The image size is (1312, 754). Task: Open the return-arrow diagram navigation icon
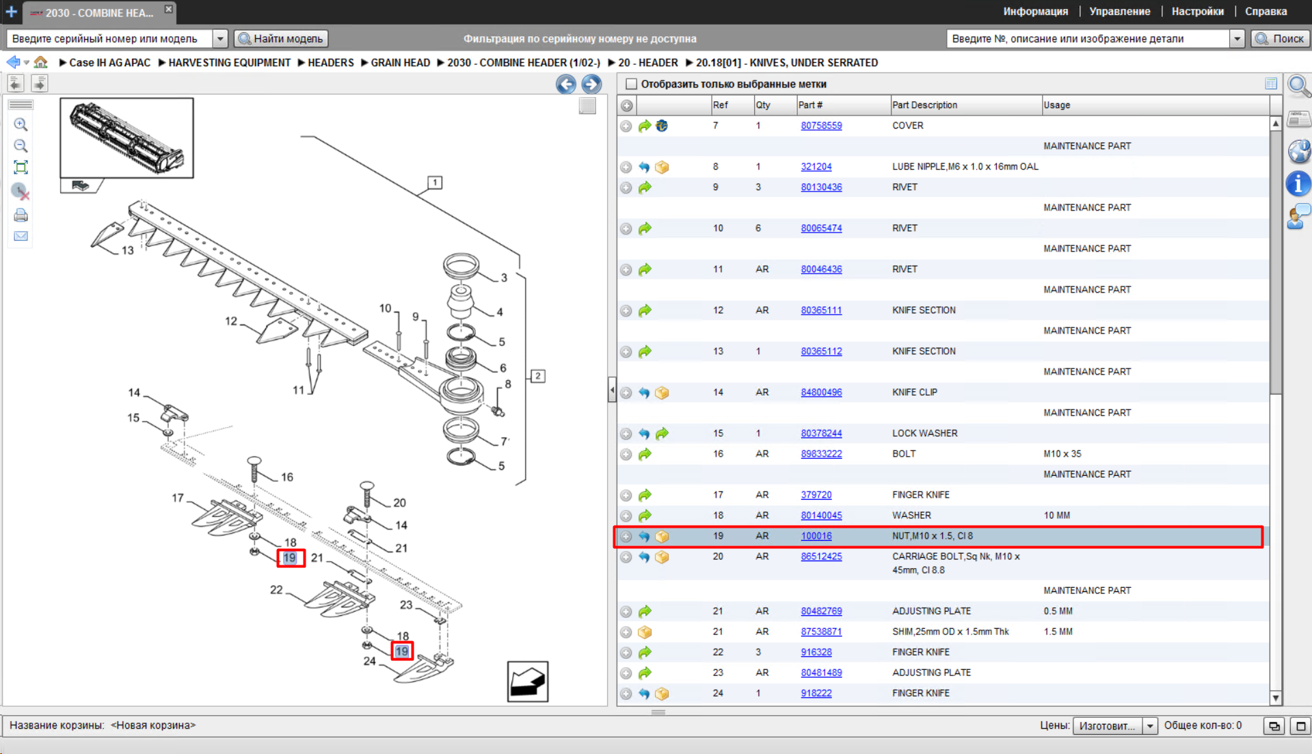tap(527, 682)
